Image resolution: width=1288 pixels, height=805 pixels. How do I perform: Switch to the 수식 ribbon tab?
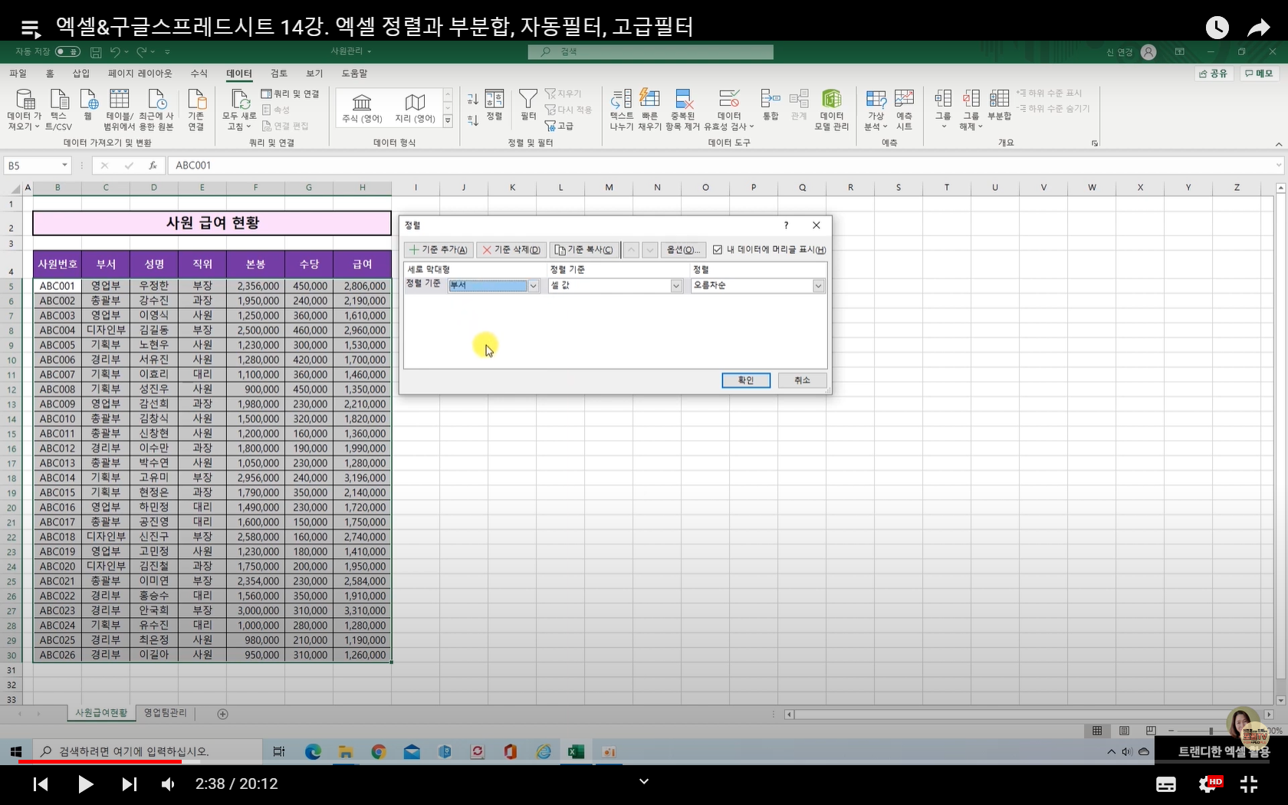click(x=199, y=74)
